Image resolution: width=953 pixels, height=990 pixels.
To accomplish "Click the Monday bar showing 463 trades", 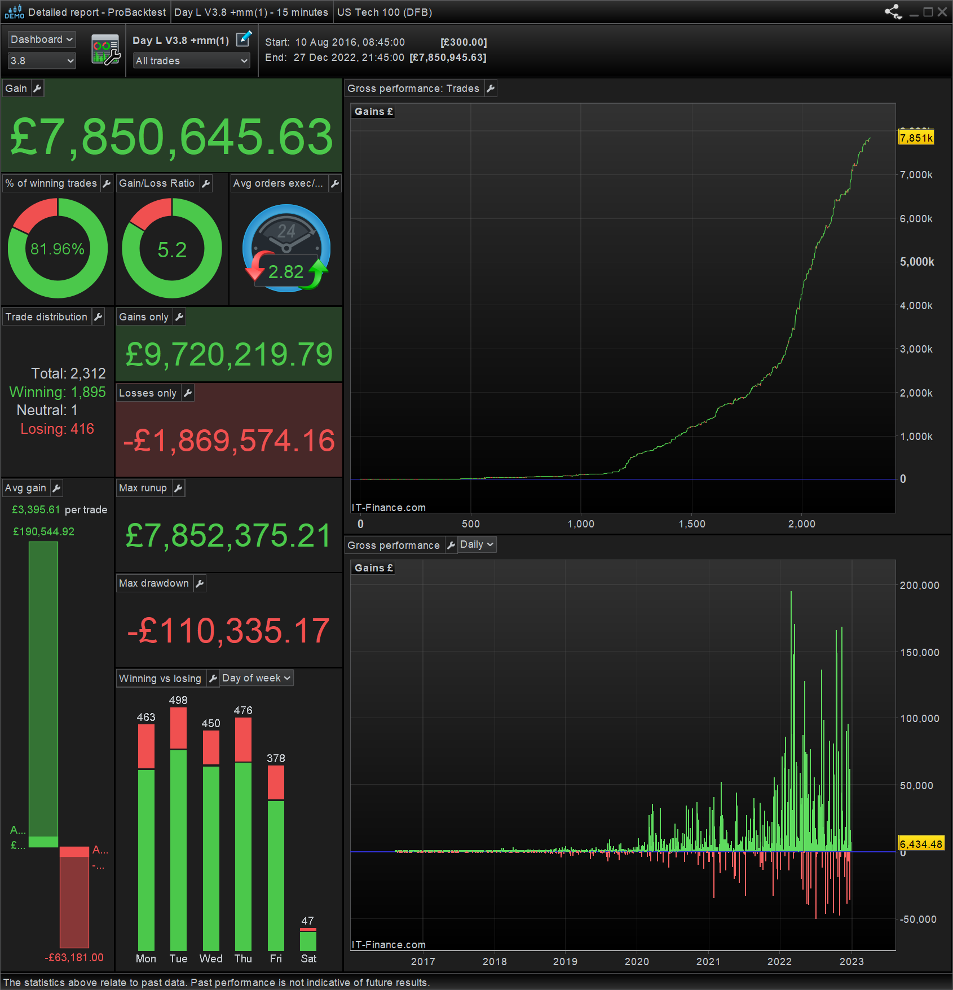I will [x=146, y=838].
